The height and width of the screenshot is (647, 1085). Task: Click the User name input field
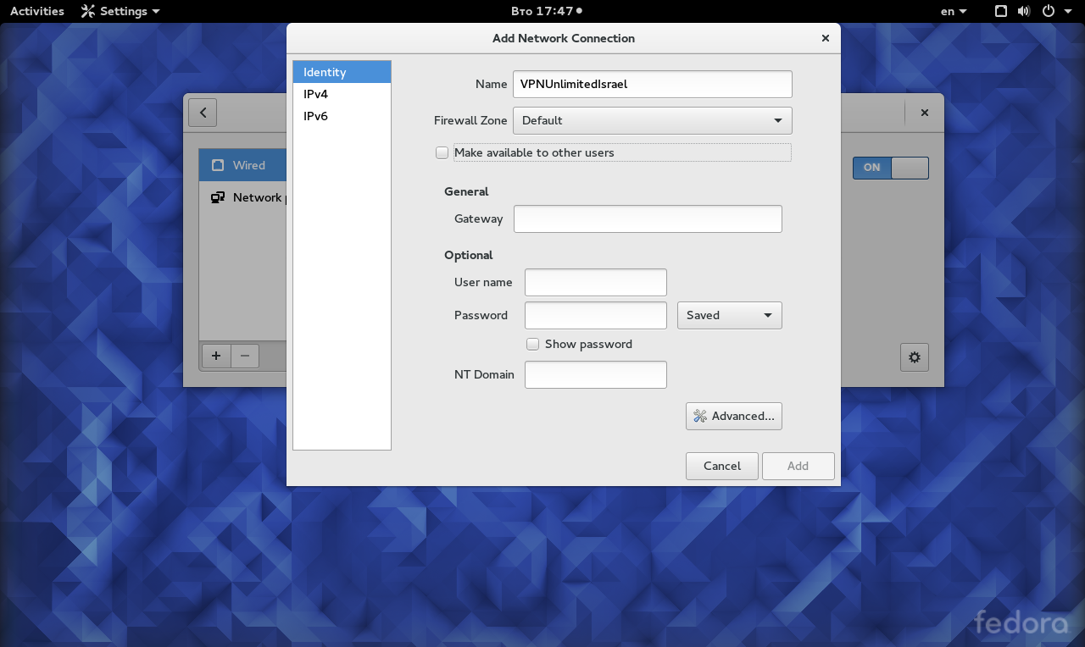596,282
